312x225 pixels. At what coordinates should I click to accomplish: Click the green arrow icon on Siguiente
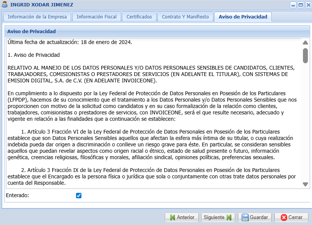(x=229, y=217)
